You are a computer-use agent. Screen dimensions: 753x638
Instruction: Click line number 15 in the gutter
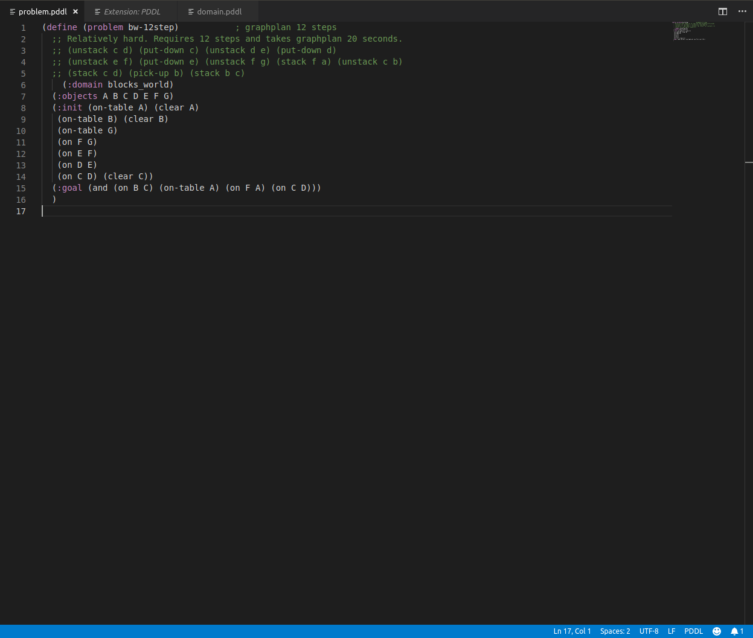click(21, 188)
